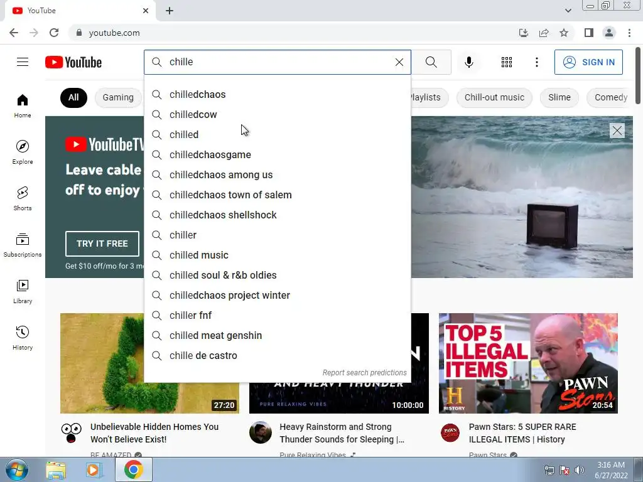Viewport: 643px width, 482px height.
Task: Open the Chrome profile avatar
Action: [609, 33]
